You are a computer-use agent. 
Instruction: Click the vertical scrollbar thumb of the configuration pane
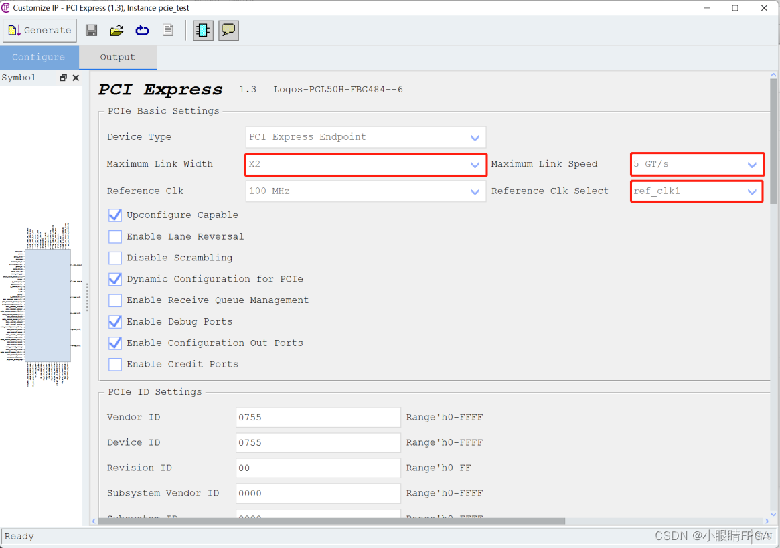pos(773,142)
